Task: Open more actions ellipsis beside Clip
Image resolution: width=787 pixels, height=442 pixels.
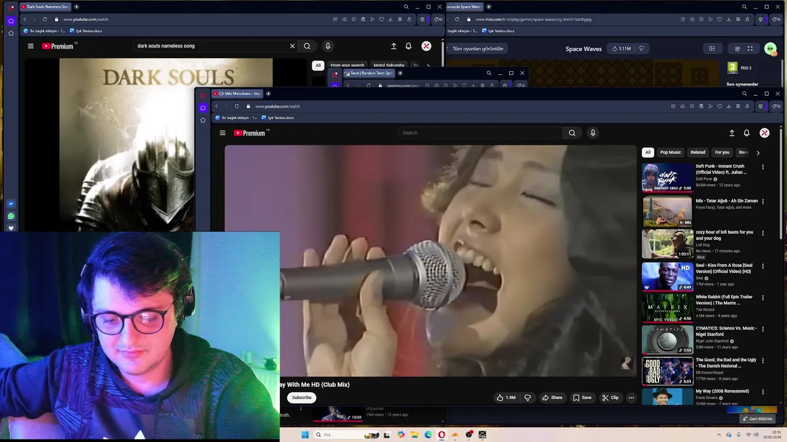Action: tap(631, 397)
